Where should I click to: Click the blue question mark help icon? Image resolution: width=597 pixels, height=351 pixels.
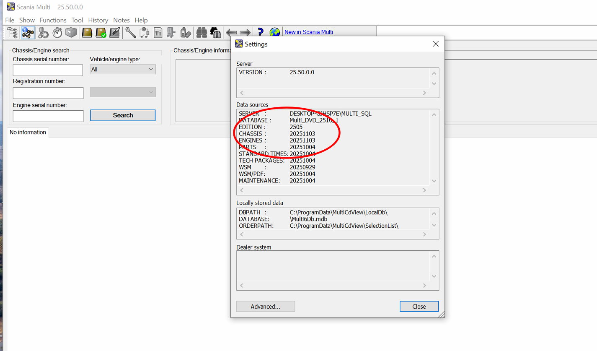260,32
